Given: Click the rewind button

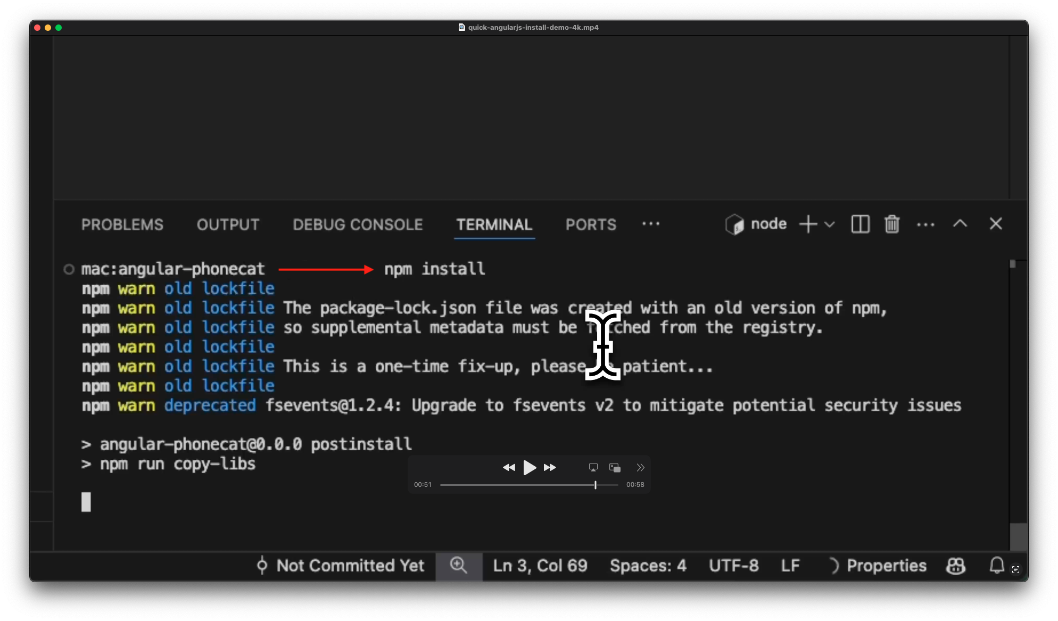Looking at the screenshot, I should coord(509,468).
